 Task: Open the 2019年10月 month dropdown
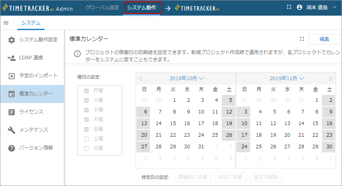click(186, 78)
